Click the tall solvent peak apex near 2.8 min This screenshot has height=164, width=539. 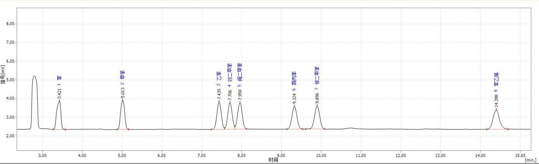[34, 76]
